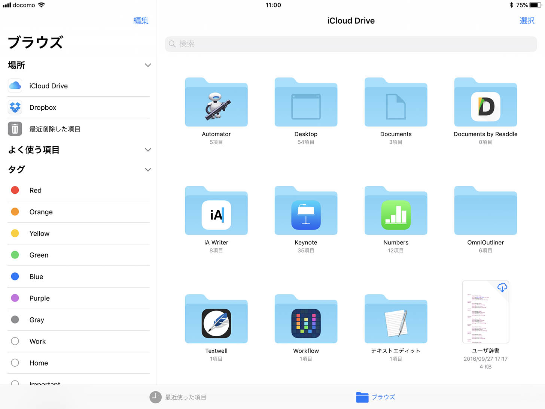This screenshot has height=409, width=545.
Task: Select the Home tag circle
Action: click(x=15, y=363)
